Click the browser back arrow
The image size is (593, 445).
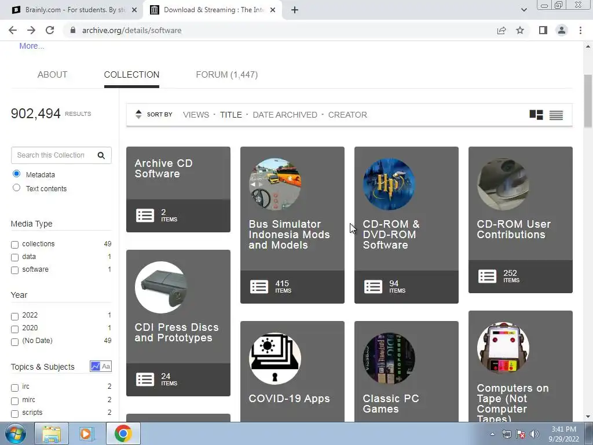13,30
